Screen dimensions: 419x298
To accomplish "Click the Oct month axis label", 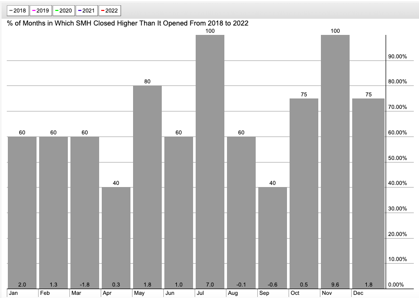I will [x=295, y=293].
